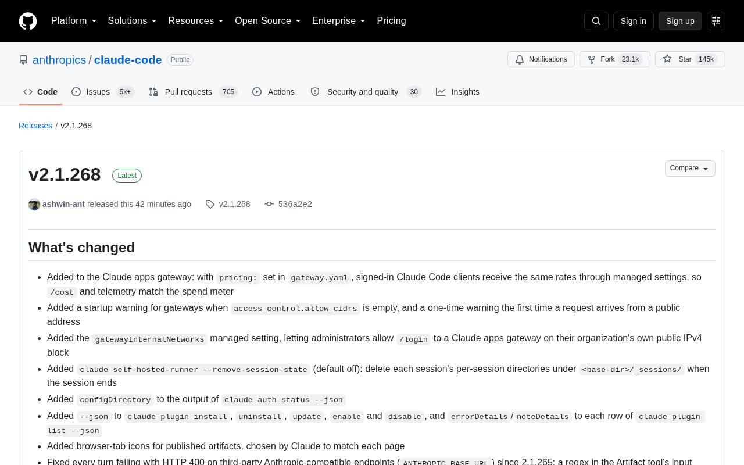
Task: Click the search magnifier icon
Action: coord(596,21)
